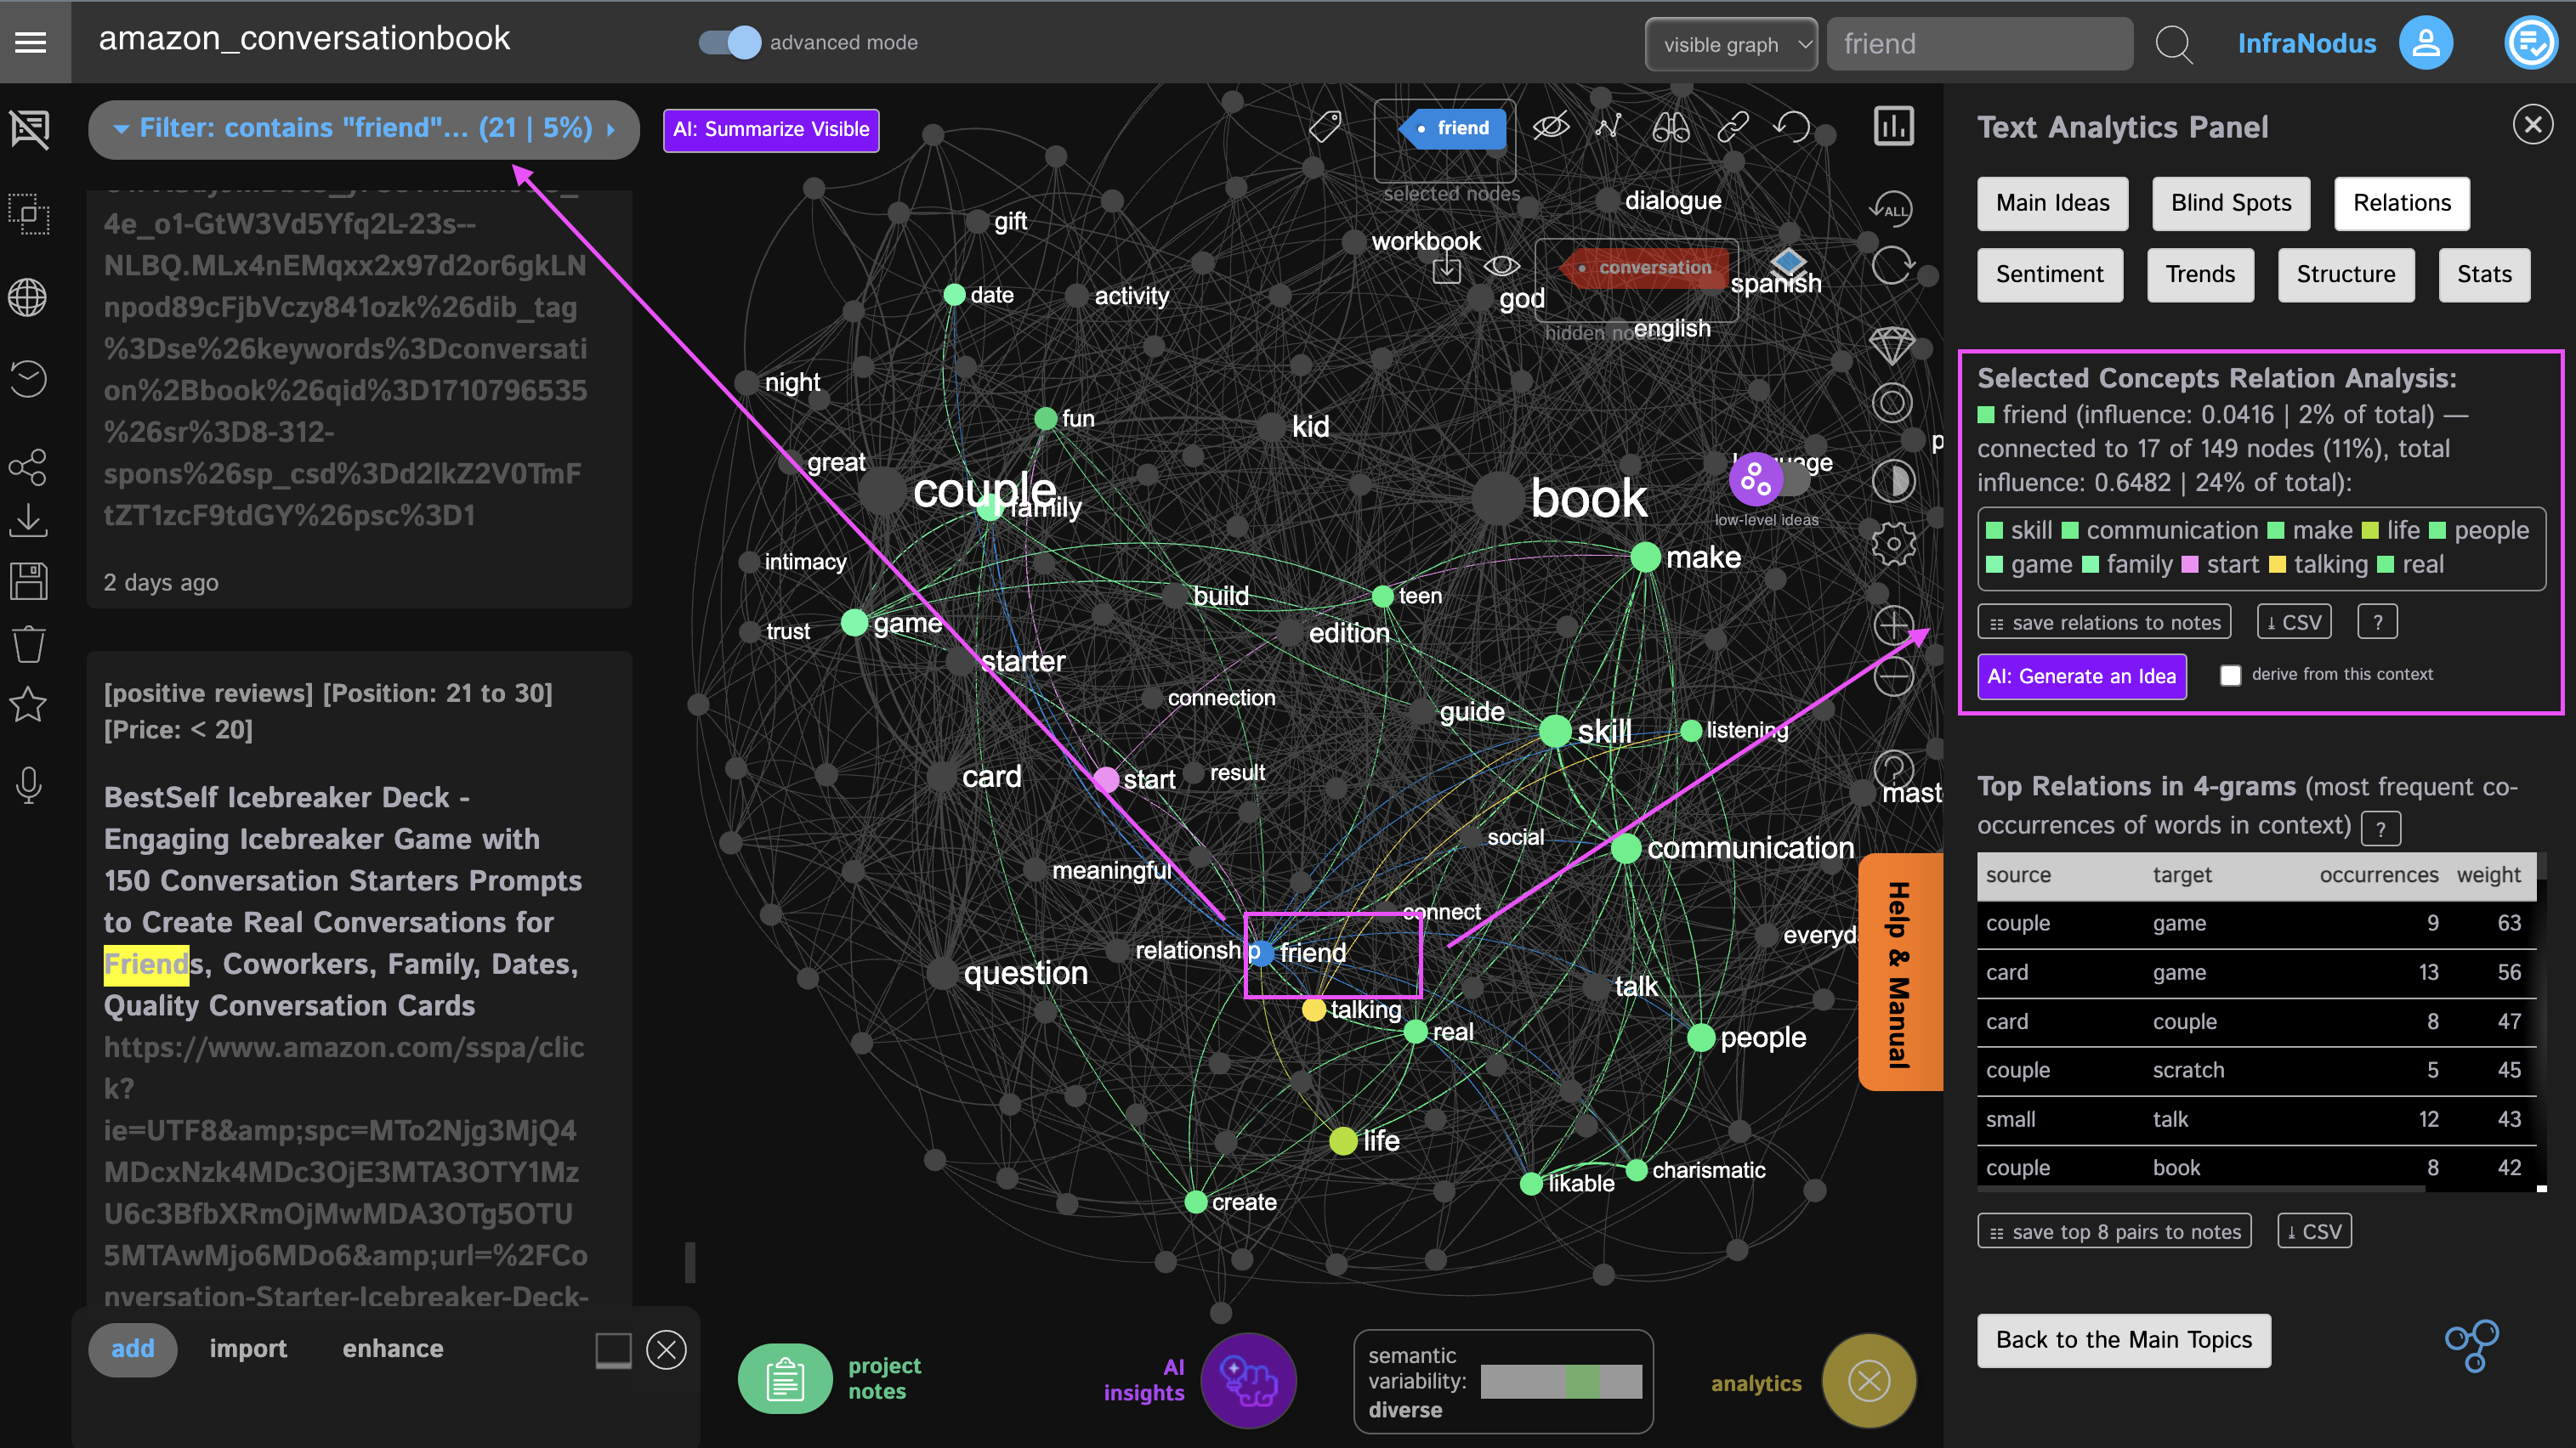This screenshot has height=1448, width=2576.
Task: Switch to Relations tab
Action: click(x=2401, y=204)
